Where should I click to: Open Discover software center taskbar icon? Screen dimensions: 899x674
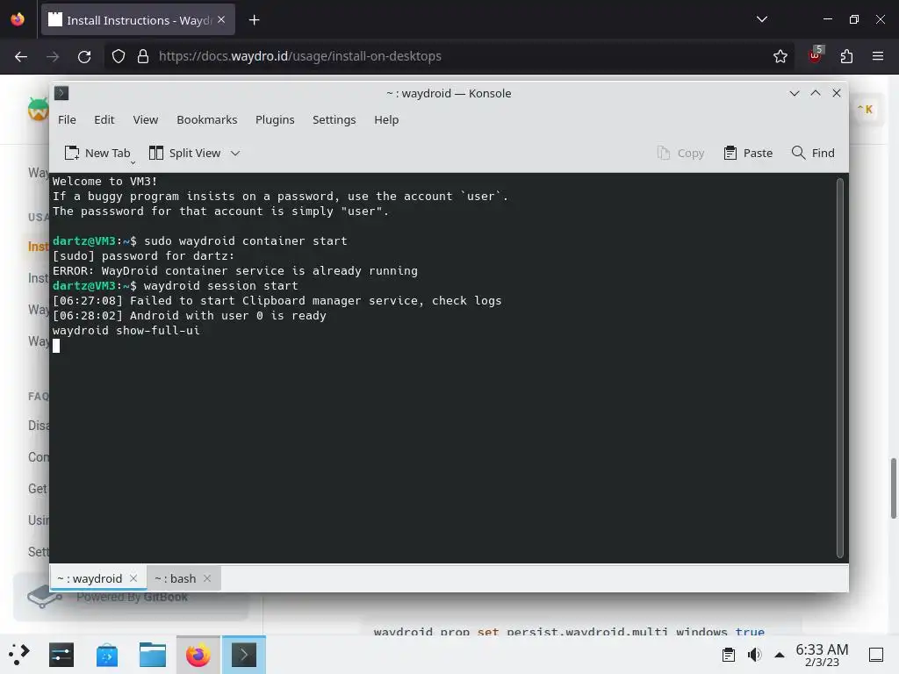point(107,655)
